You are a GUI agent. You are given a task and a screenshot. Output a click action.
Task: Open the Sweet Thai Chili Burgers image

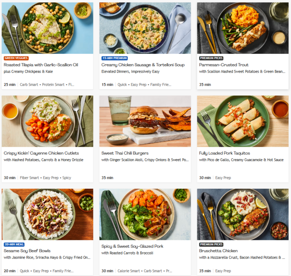(145, 121)
